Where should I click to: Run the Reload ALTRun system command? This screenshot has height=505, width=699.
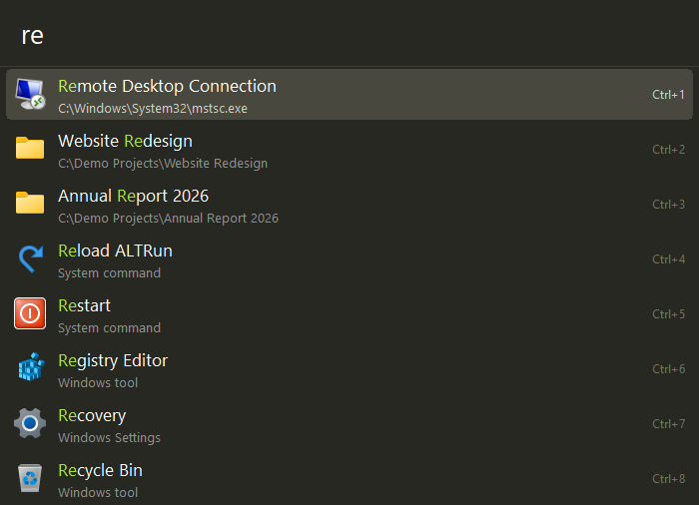[349, 258]
